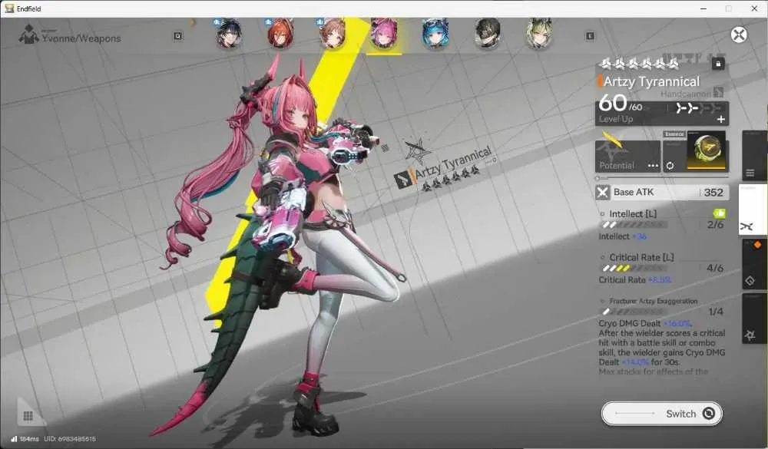Click the Fracture: Artzy Exaggeration skill label
The width and height of the screenshot is (768, 449).
click(654, 301)
